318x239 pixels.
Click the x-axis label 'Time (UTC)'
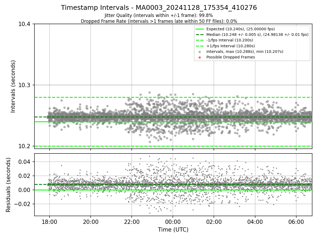pos(173,230)
